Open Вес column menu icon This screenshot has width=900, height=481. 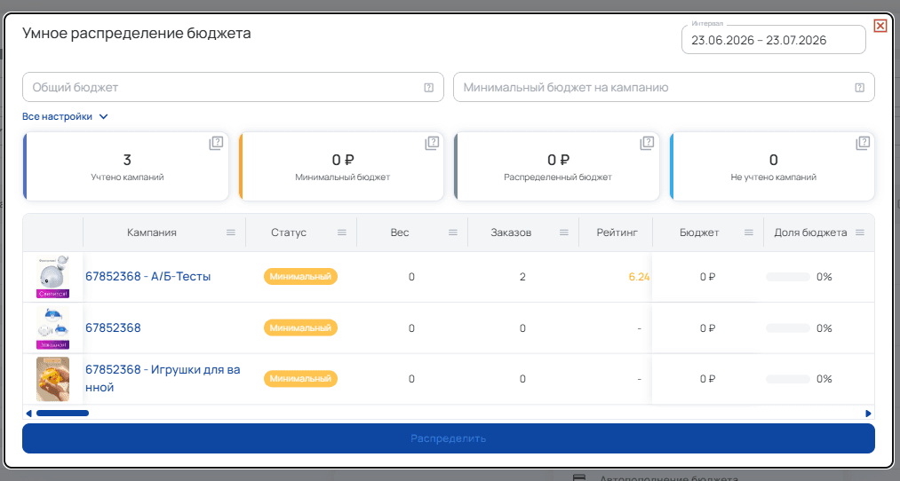(453, 233)
